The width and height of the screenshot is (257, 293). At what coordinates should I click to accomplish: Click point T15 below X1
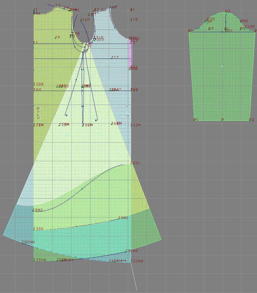(131, 20)
